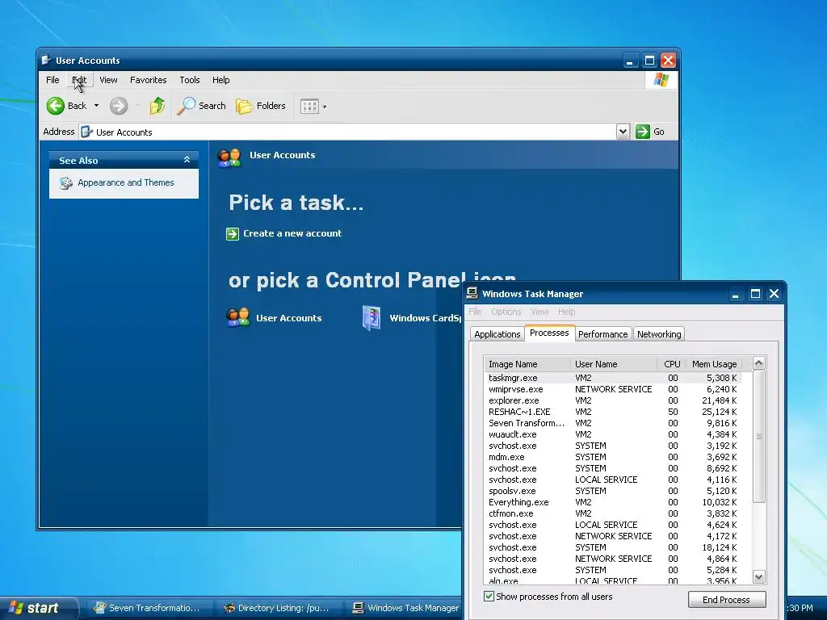This screenshot has width=827, height=620.
Task: Click the User Accounts header icon
Action: pyautogui.click(x=229, y=157)
